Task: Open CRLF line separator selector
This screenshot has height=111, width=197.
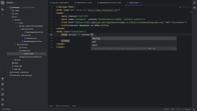Action: tap(172, 109)
